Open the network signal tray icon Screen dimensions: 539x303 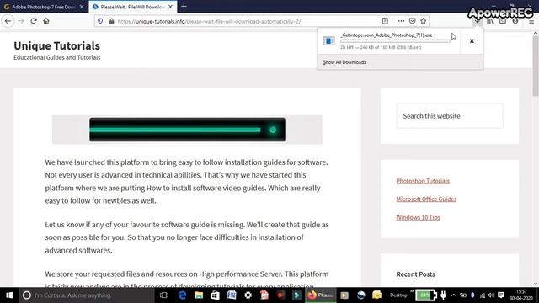[x=483, y=295]
